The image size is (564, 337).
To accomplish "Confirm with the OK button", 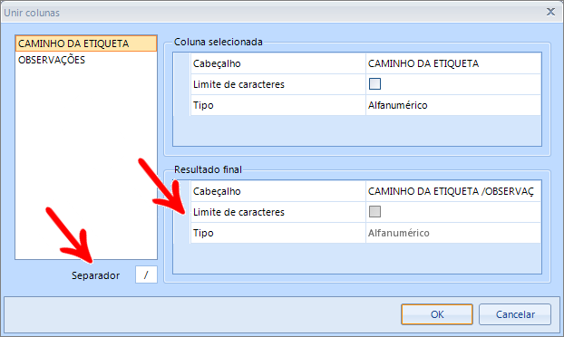I will point(437,314).
